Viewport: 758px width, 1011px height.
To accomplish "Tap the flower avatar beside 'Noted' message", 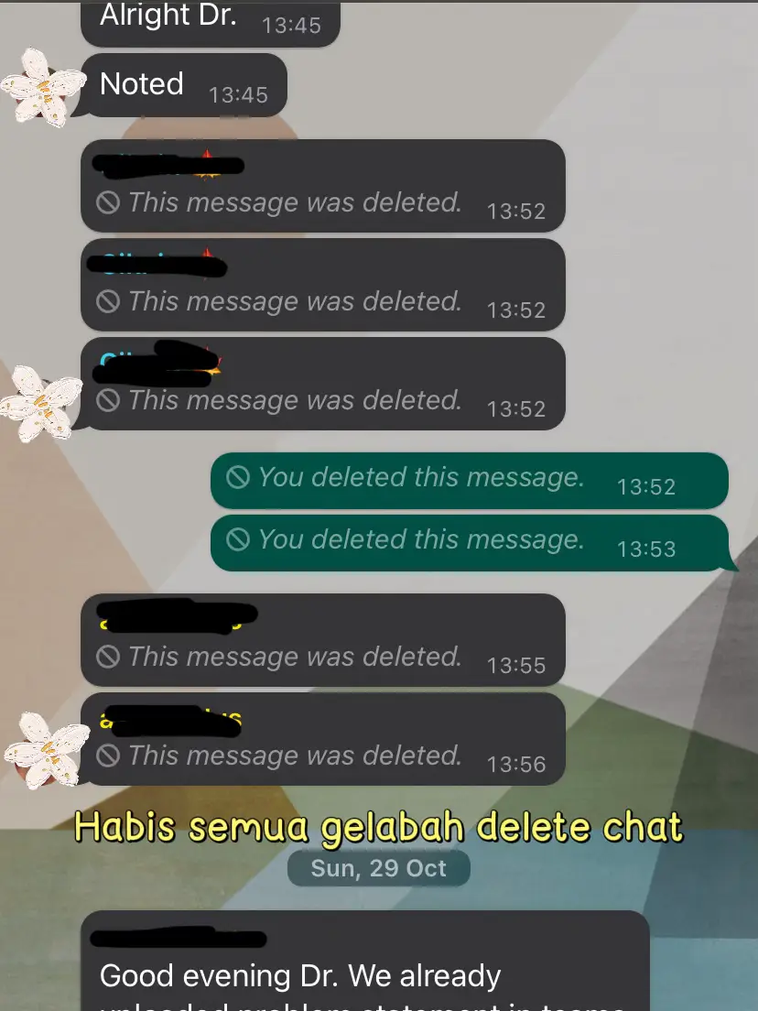I will coord(42,86).
